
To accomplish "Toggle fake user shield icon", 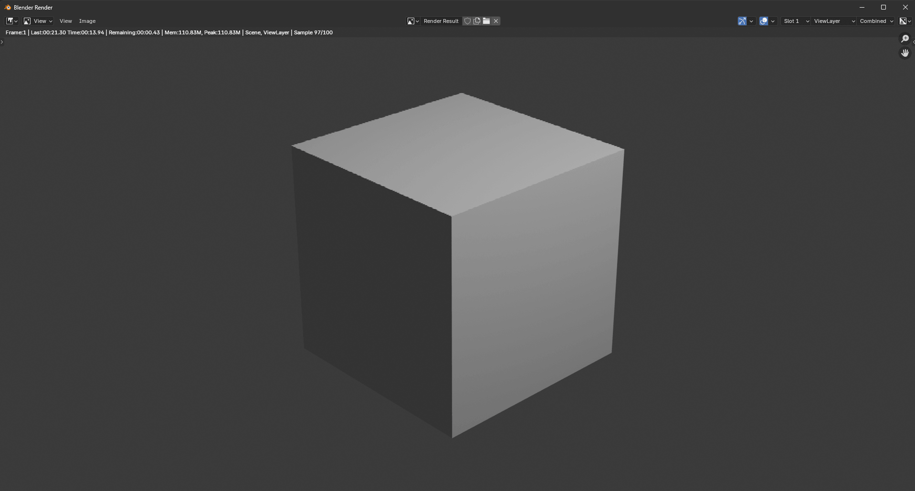I will click(467, 21).
